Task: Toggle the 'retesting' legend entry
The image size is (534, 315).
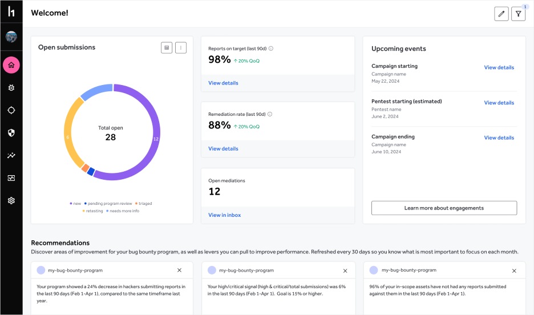Action: tap(92, 211)
